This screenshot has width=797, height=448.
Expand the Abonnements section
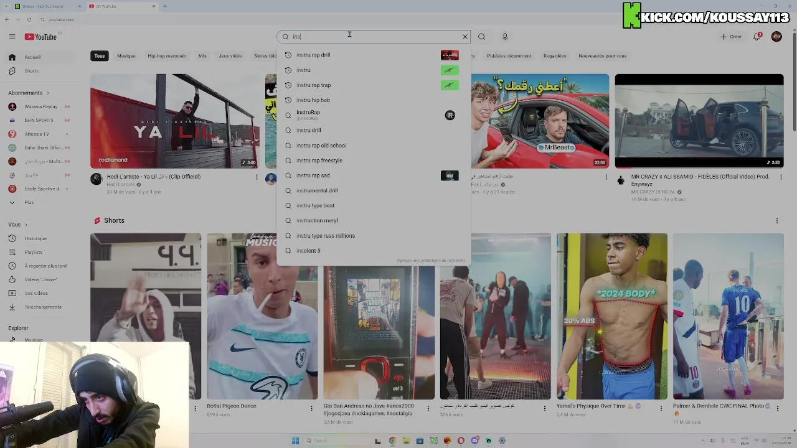click(x=29, y=93)
